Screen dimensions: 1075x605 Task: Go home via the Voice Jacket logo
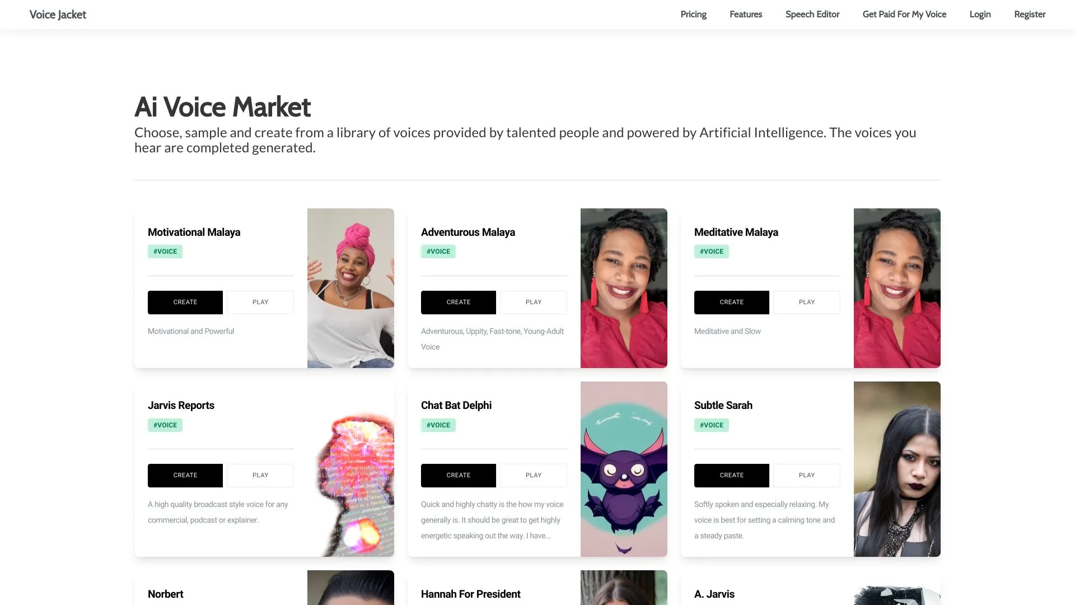[58, 14]
